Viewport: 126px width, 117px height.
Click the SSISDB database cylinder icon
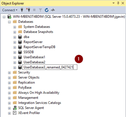(x=20, y=52)
